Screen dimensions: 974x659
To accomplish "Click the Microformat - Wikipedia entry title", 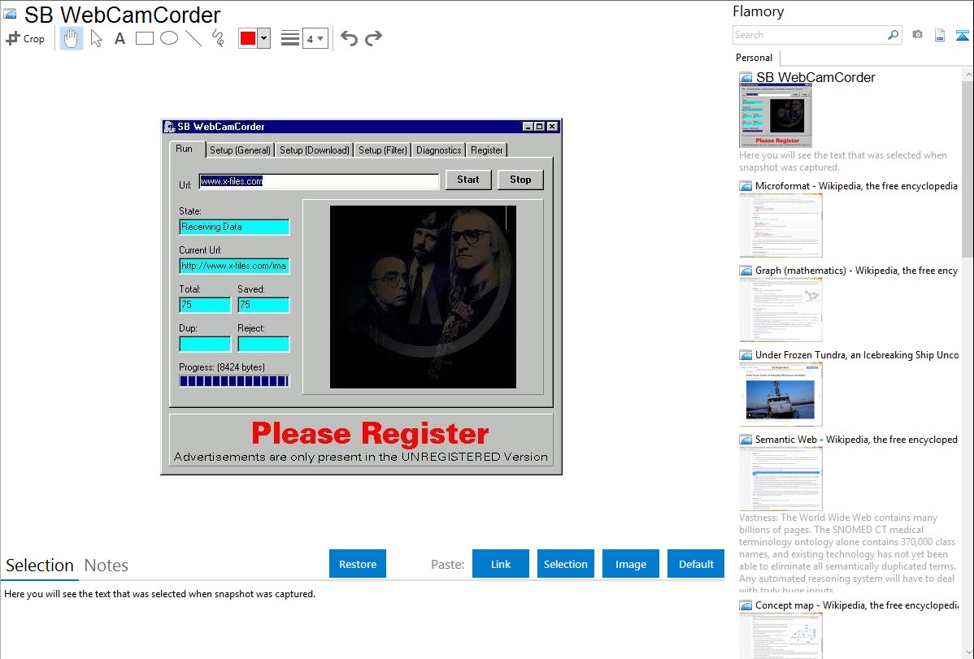I will pos(856,186).
